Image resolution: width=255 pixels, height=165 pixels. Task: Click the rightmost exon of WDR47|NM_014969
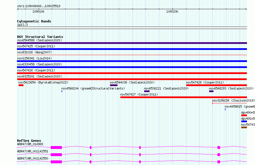point(219,147)
